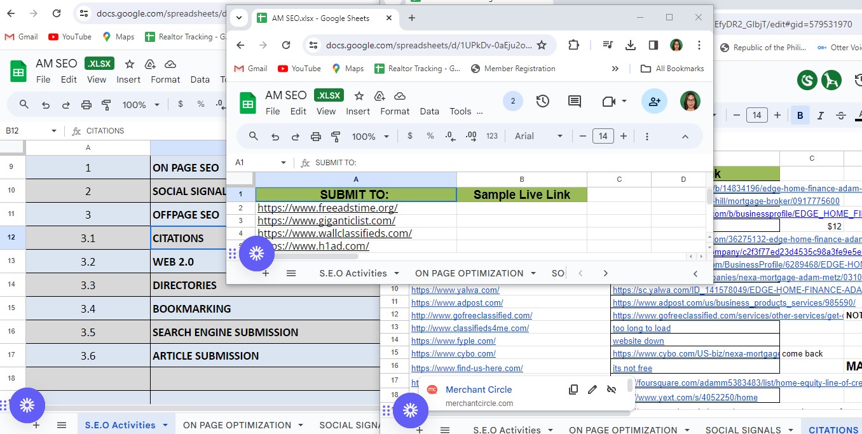This screenshot has height=434, width=862.
Task: Decrease decimal places in front window
Action: coord(450,136)
